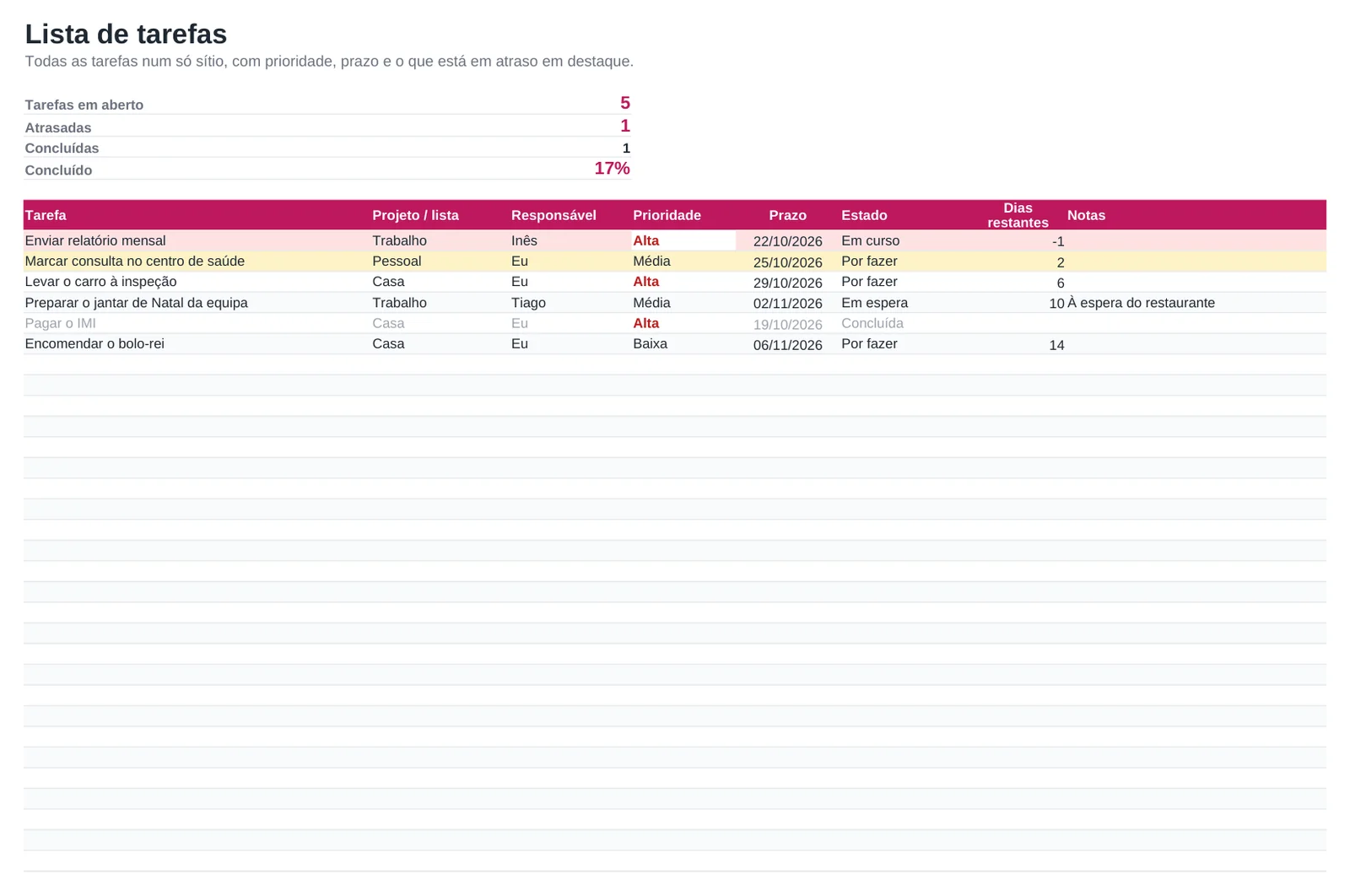Select the 'Marcar consulta no centro de saúde' cell
This screenshot has height=895, width=1350.
pos(135,261)
